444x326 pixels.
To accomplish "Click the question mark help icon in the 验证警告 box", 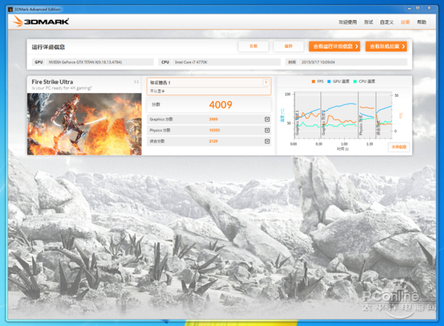I will (266, 83).
